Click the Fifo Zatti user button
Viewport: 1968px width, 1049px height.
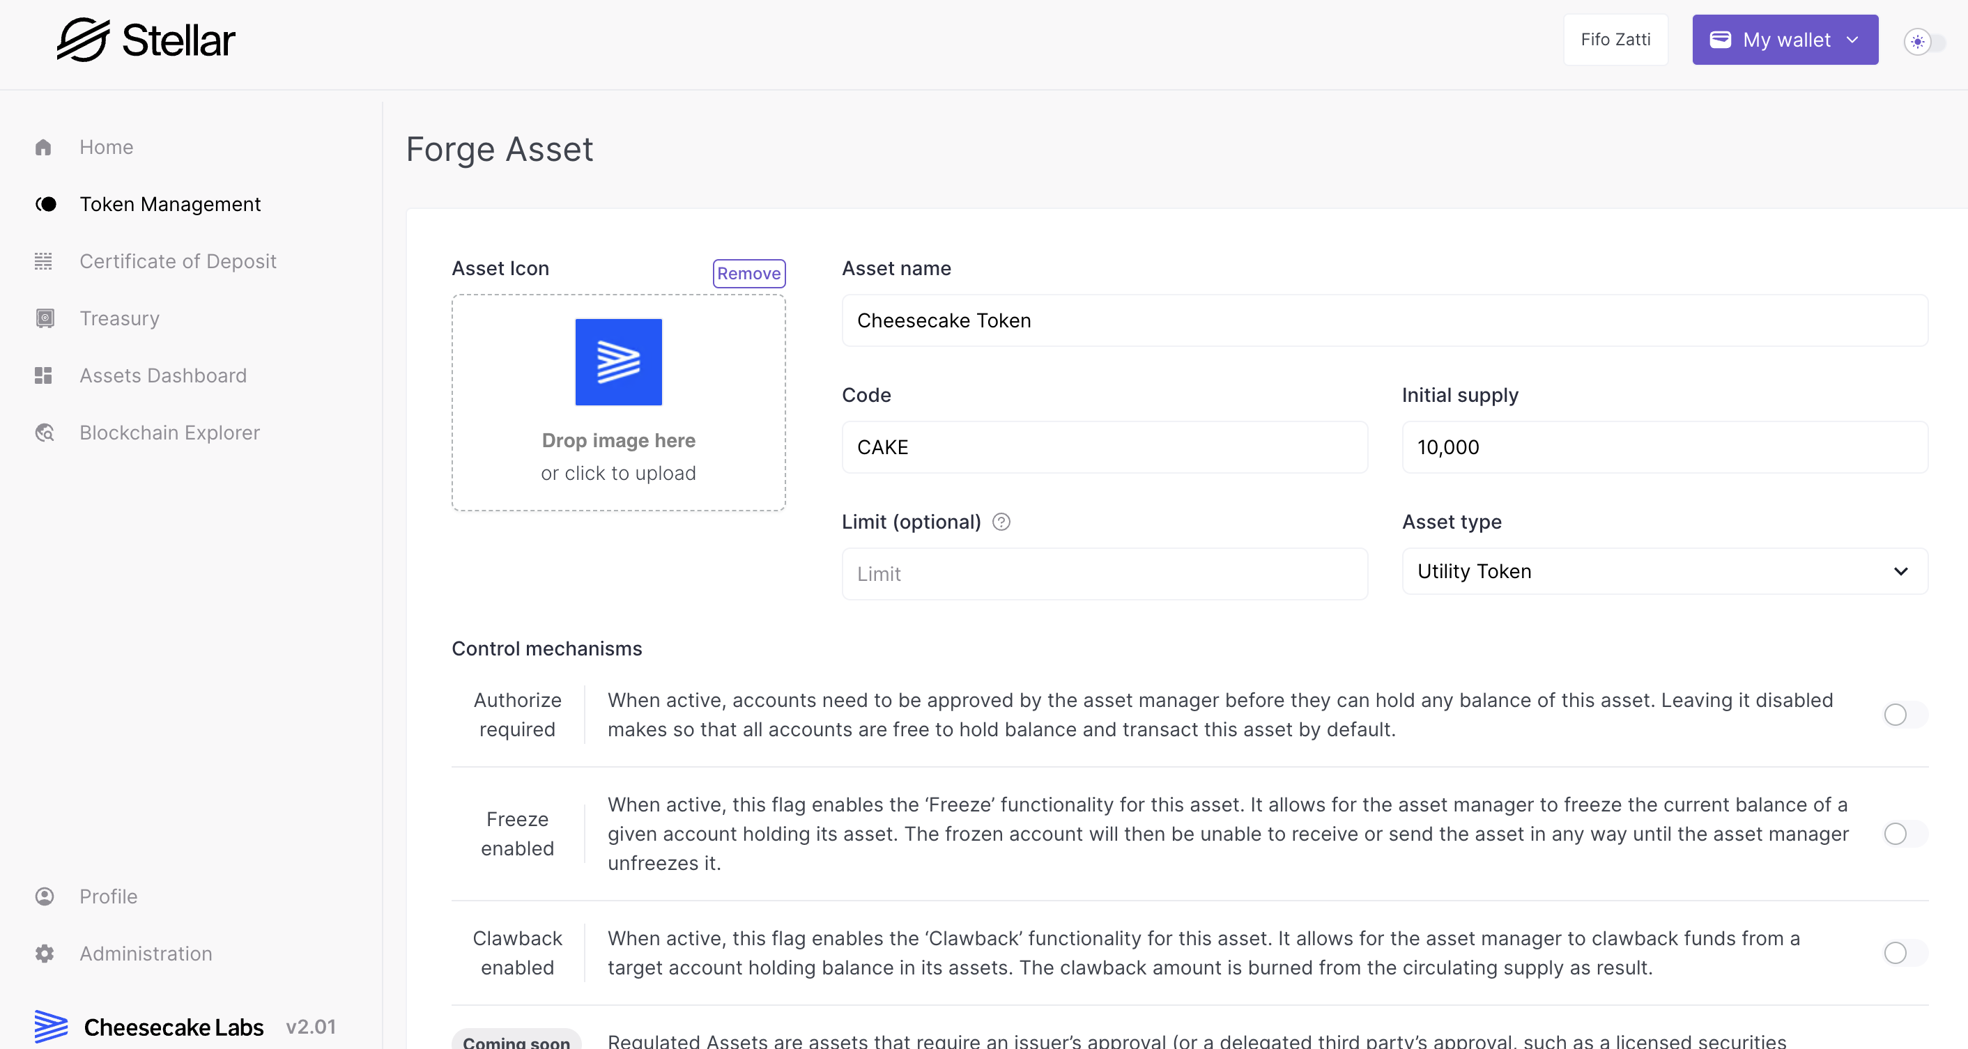(1615, 40)
